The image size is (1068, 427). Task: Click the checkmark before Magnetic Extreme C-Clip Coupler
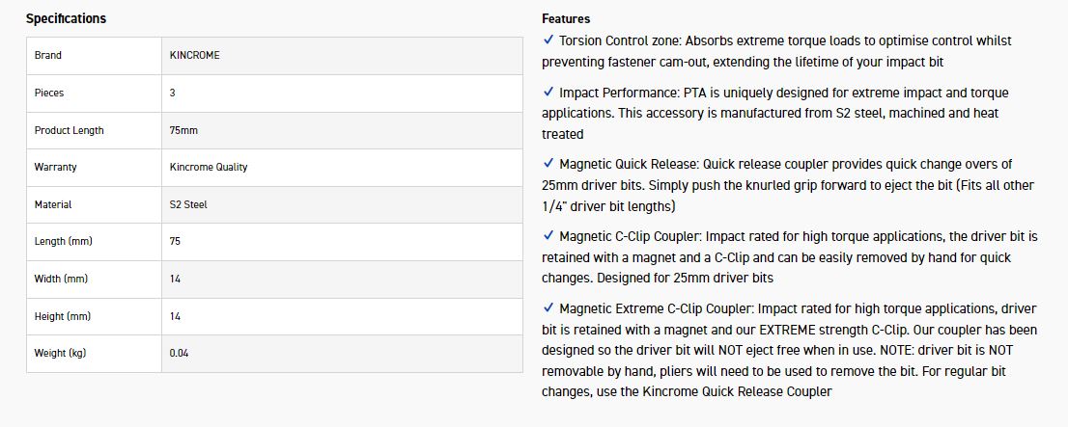click(x=548, y=307)
